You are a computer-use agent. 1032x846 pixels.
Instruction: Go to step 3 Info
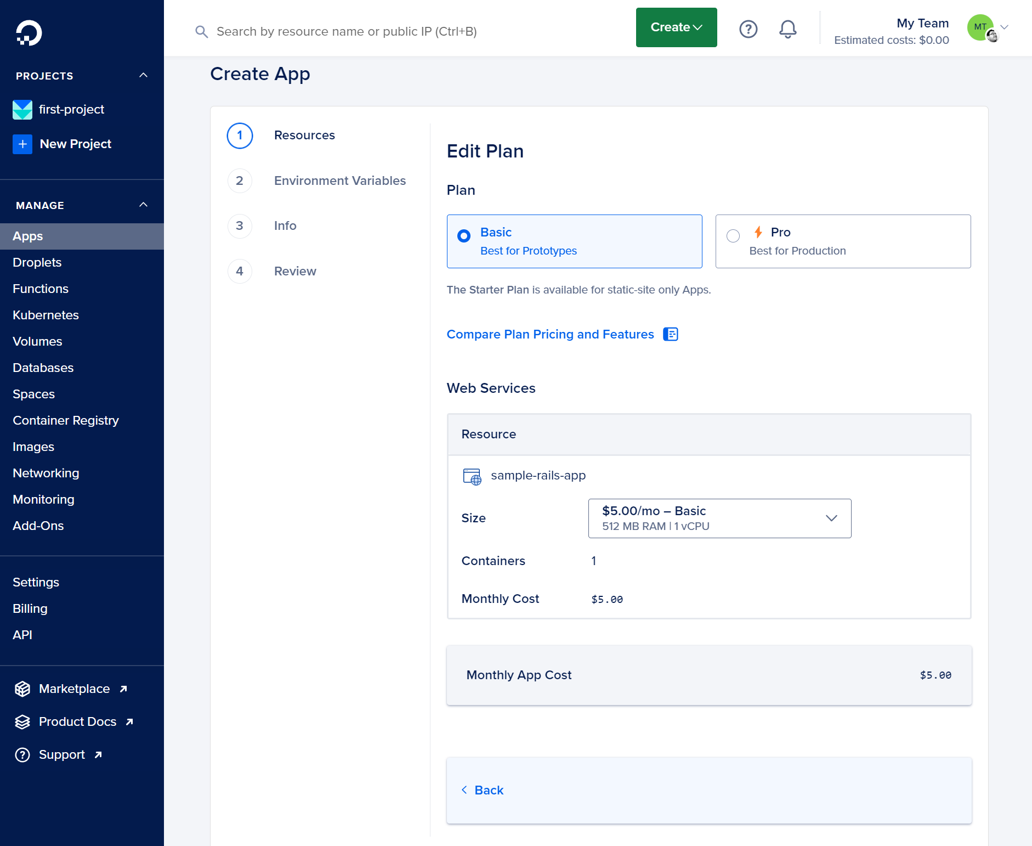262,226
